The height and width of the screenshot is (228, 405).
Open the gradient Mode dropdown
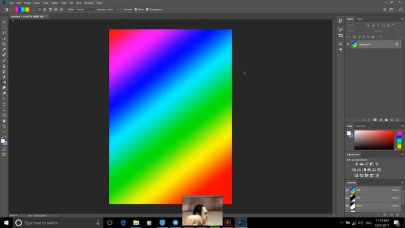coord(86,9)
